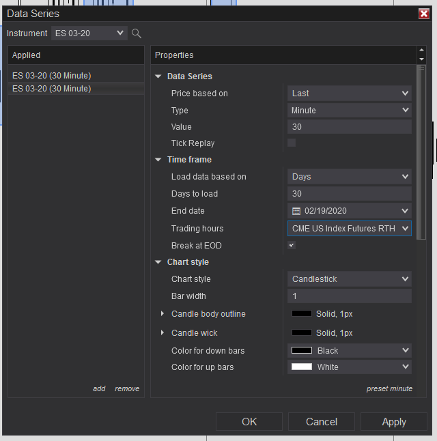Image resolution: width=437 pixels, height=441 pixels.
Task: Click the add link
Action: click(99, 388)
